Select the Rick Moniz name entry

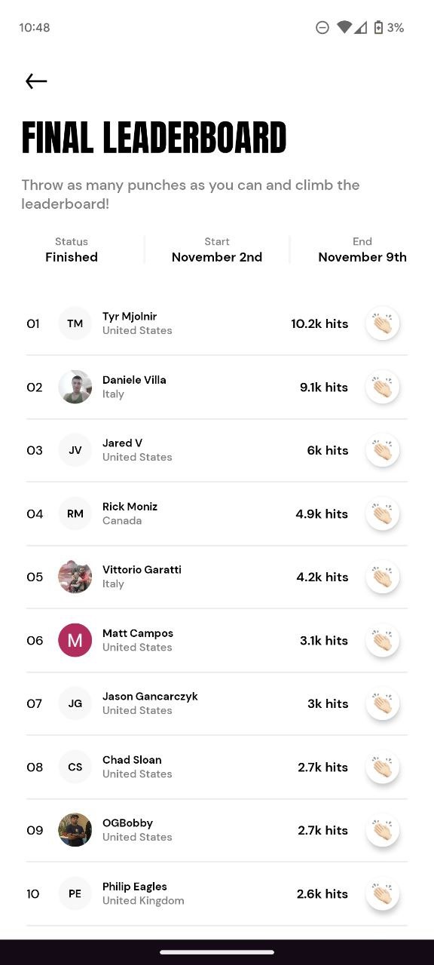[x=130, y=507]
